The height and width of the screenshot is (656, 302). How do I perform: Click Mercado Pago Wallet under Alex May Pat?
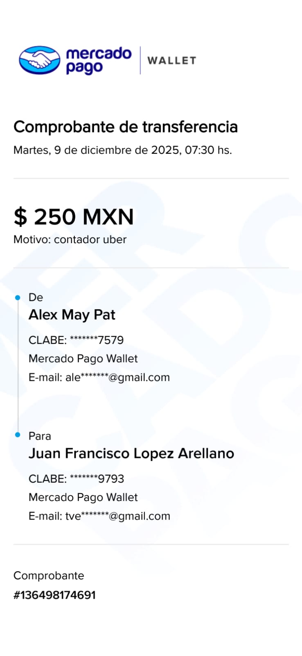tap(83, 359)
